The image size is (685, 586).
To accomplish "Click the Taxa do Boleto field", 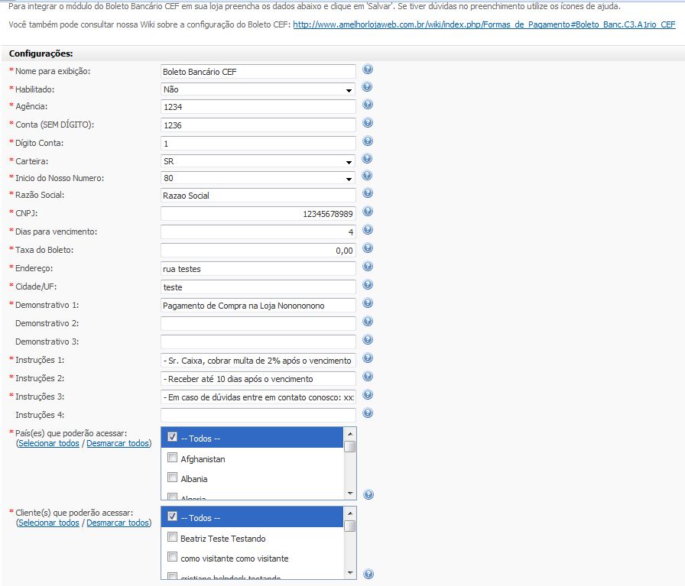I will [x=258, y=250].
